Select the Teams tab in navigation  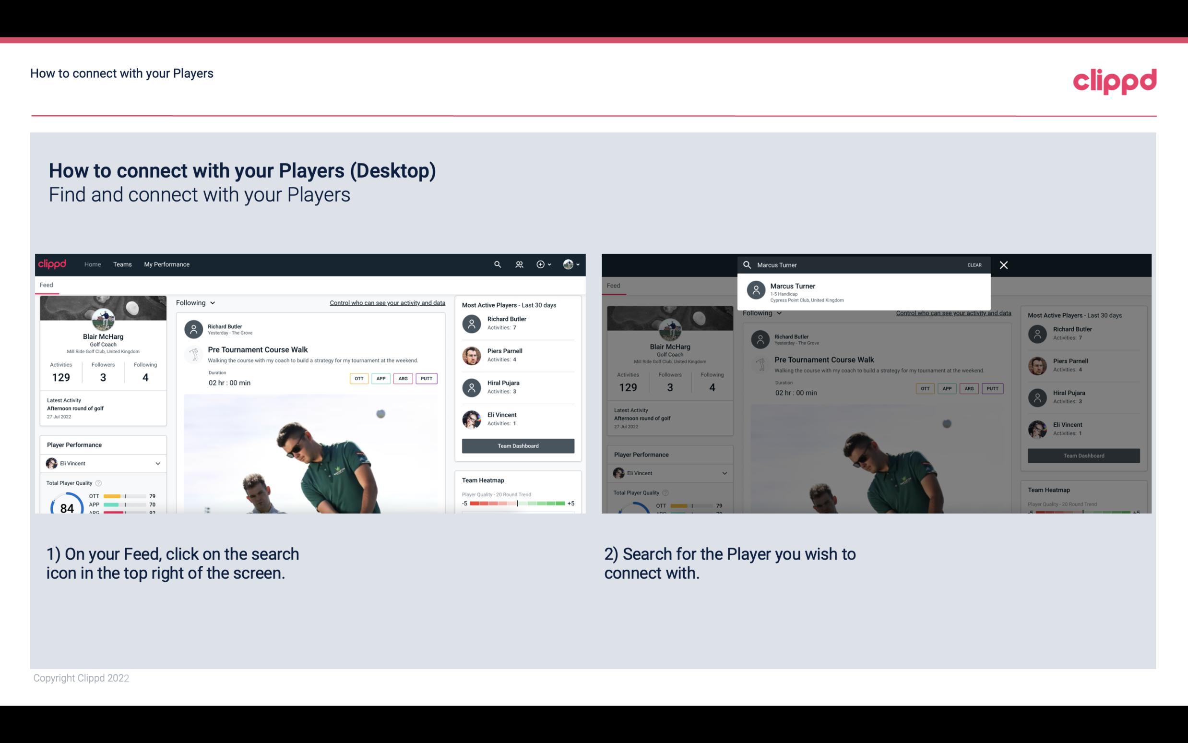pos(122,264)
